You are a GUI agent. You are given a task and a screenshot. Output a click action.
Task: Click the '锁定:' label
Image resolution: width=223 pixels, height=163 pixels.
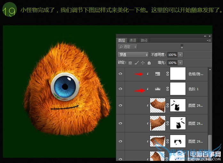(122, 63)
